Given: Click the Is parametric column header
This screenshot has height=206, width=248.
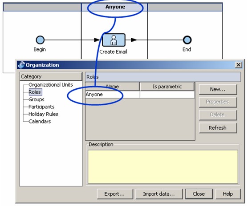Looking at the screenshot, I should [x=167, y=87].
